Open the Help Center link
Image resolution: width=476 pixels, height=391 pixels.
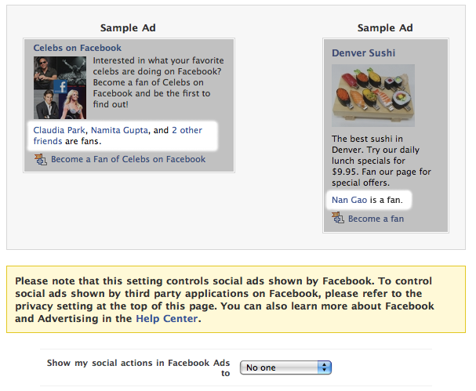[x=167, y=318]
